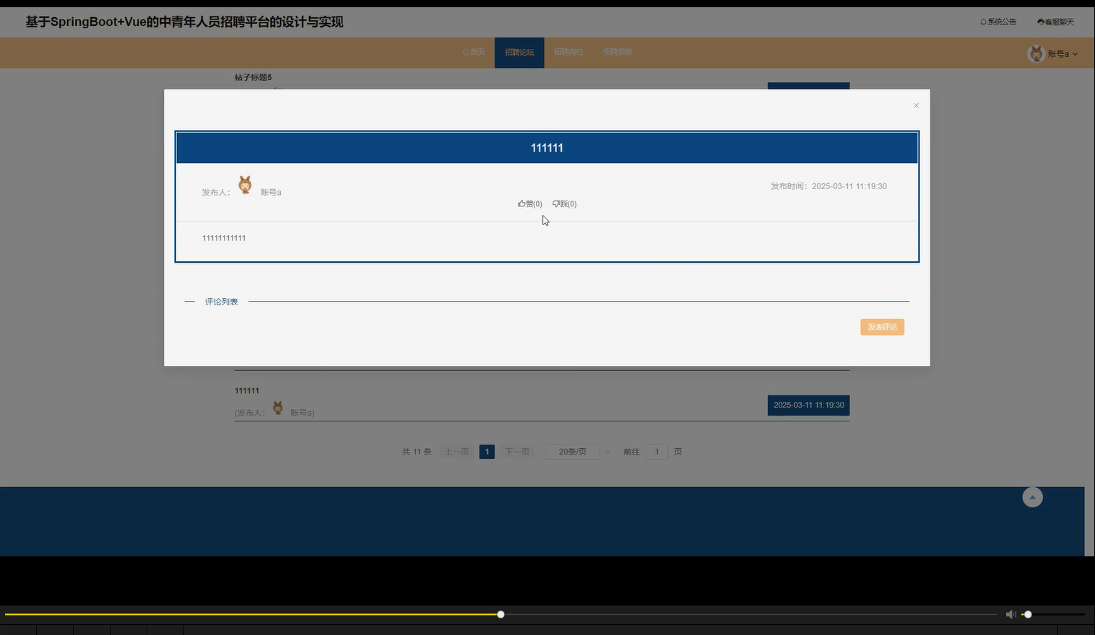Click the 共 11 条 total count text
The width and height of the screenshot is (1095, 635).
pos(417,452)
